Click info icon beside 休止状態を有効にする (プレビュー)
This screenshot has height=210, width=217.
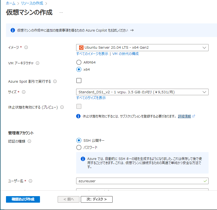coord(62,107)
